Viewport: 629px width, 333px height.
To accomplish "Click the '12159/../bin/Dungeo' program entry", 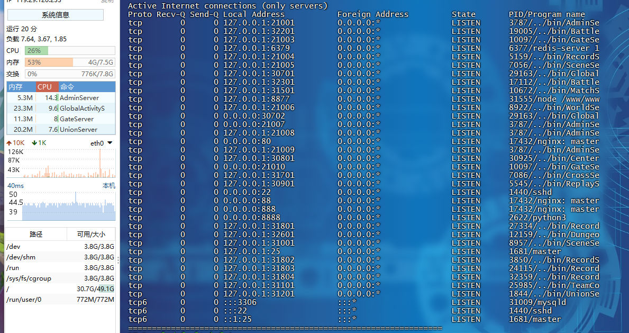I will [554, 235].
